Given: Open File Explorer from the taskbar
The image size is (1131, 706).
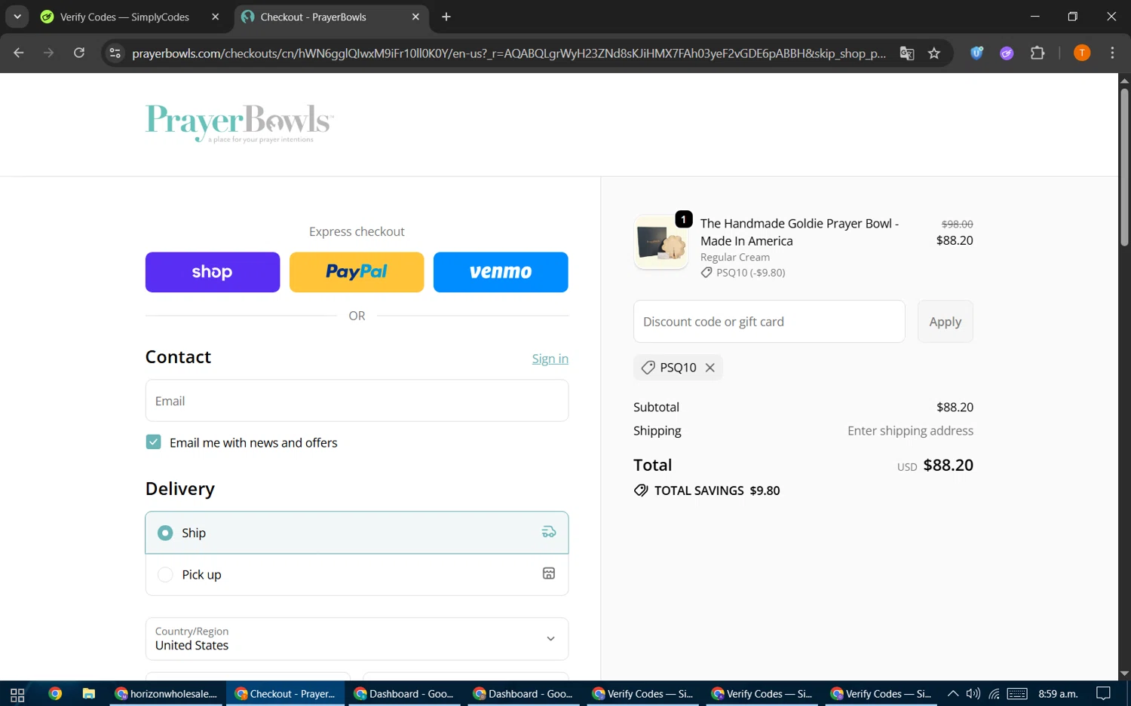Looking at the screenshot, I should [x=89, y=694].
